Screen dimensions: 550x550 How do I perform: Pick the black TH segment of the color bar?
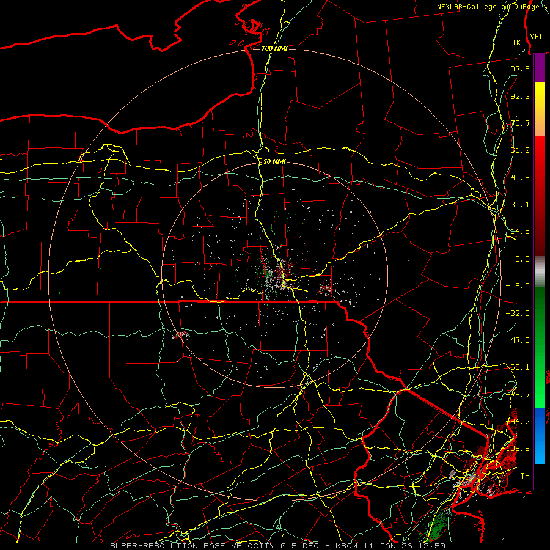(x=540, y=476)
